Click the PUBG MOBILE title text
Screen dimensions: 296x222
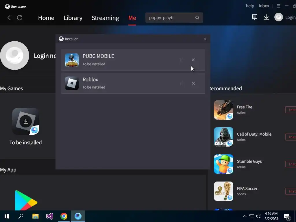[x=98, y=56]
